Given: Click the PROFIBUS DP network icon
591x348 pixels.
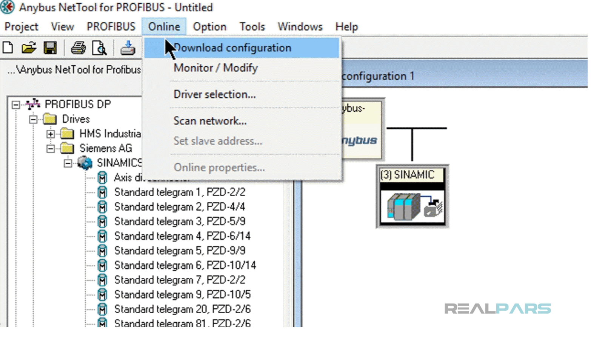Looking at the screenshot, I should [x=33, y=104].
